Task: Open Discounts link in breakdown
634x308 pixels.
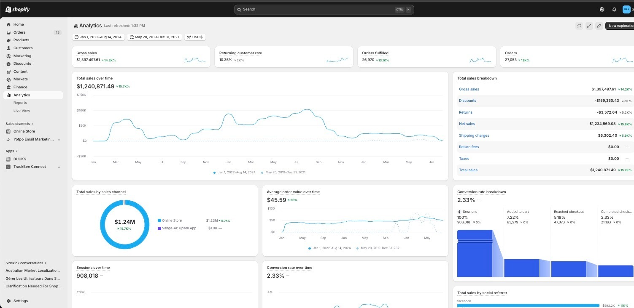Action: [x=467, y=101]
